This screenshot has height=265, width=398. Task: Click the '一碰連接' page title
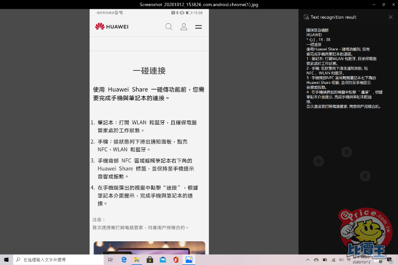tap(149, 71)
